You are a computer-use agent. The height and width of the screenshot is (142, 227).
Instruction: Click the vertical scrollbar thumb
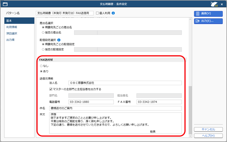190,110
